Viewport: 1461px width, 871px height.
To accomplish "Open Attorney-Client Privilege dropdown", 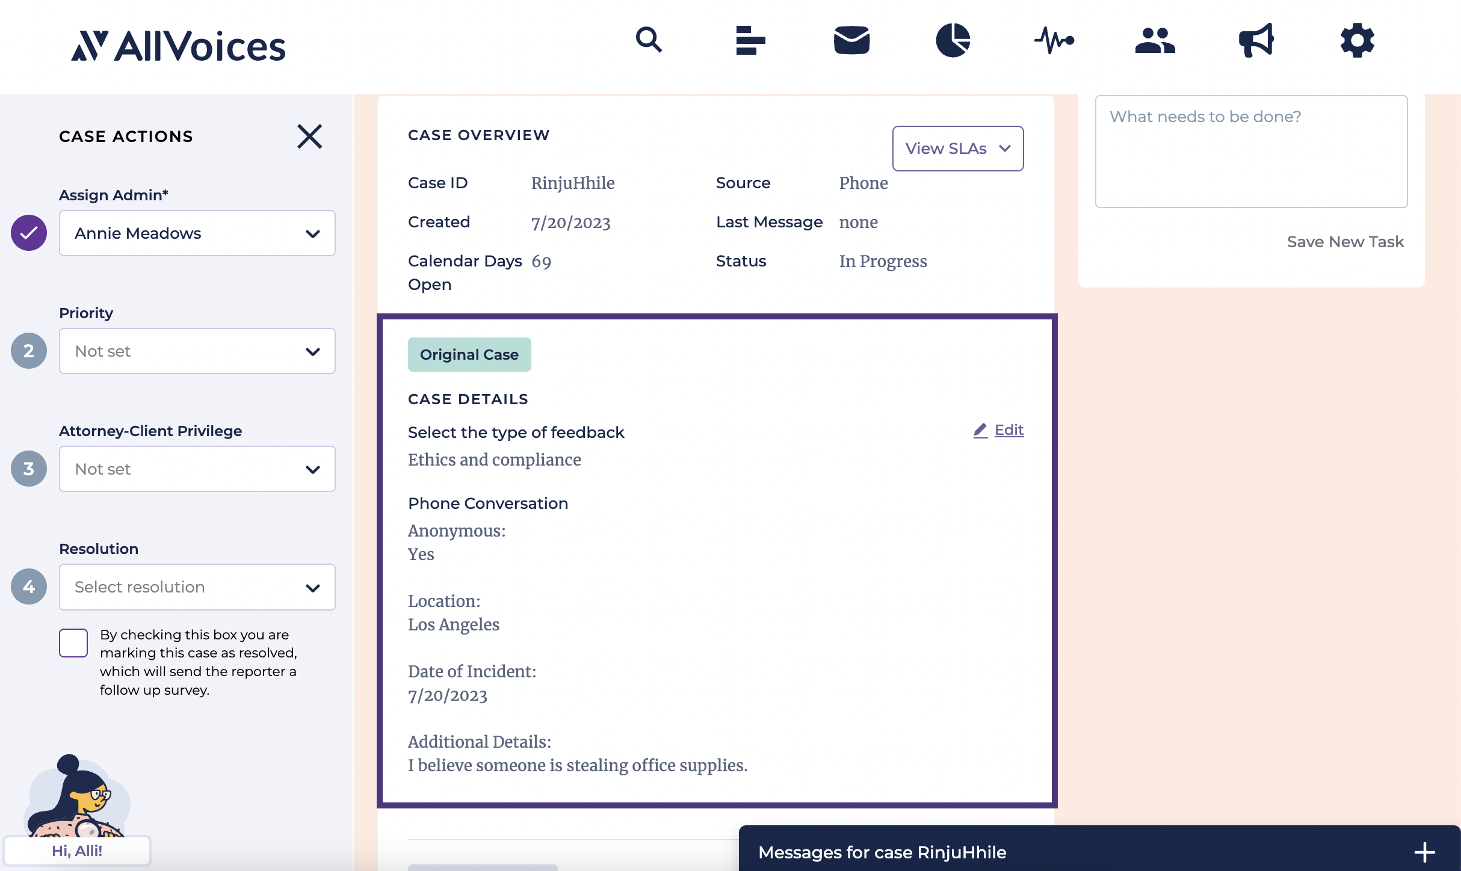I will pos(197,469).
